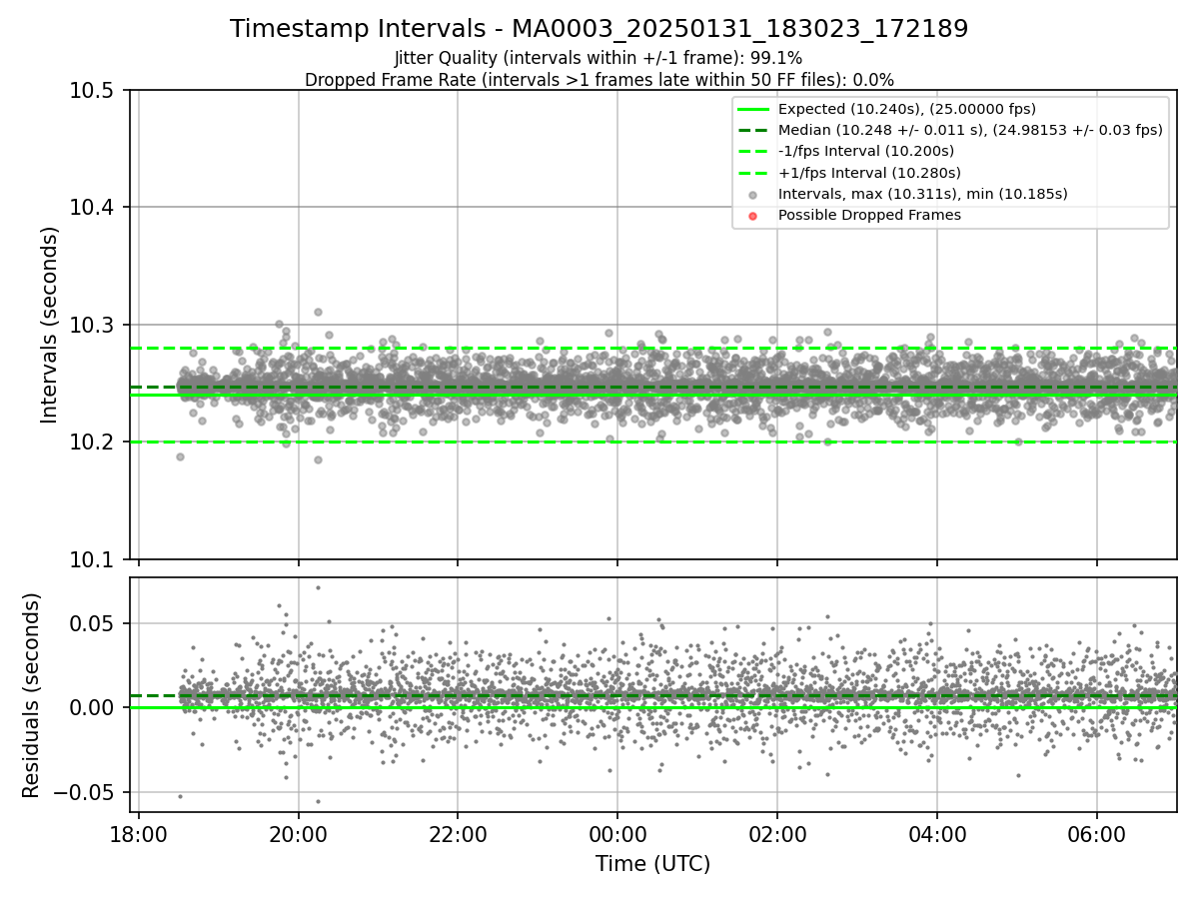1199x899 pixels.
Task: Click the 'Dropped Frame Rate' subtitle line
Action: coord(599,80)
